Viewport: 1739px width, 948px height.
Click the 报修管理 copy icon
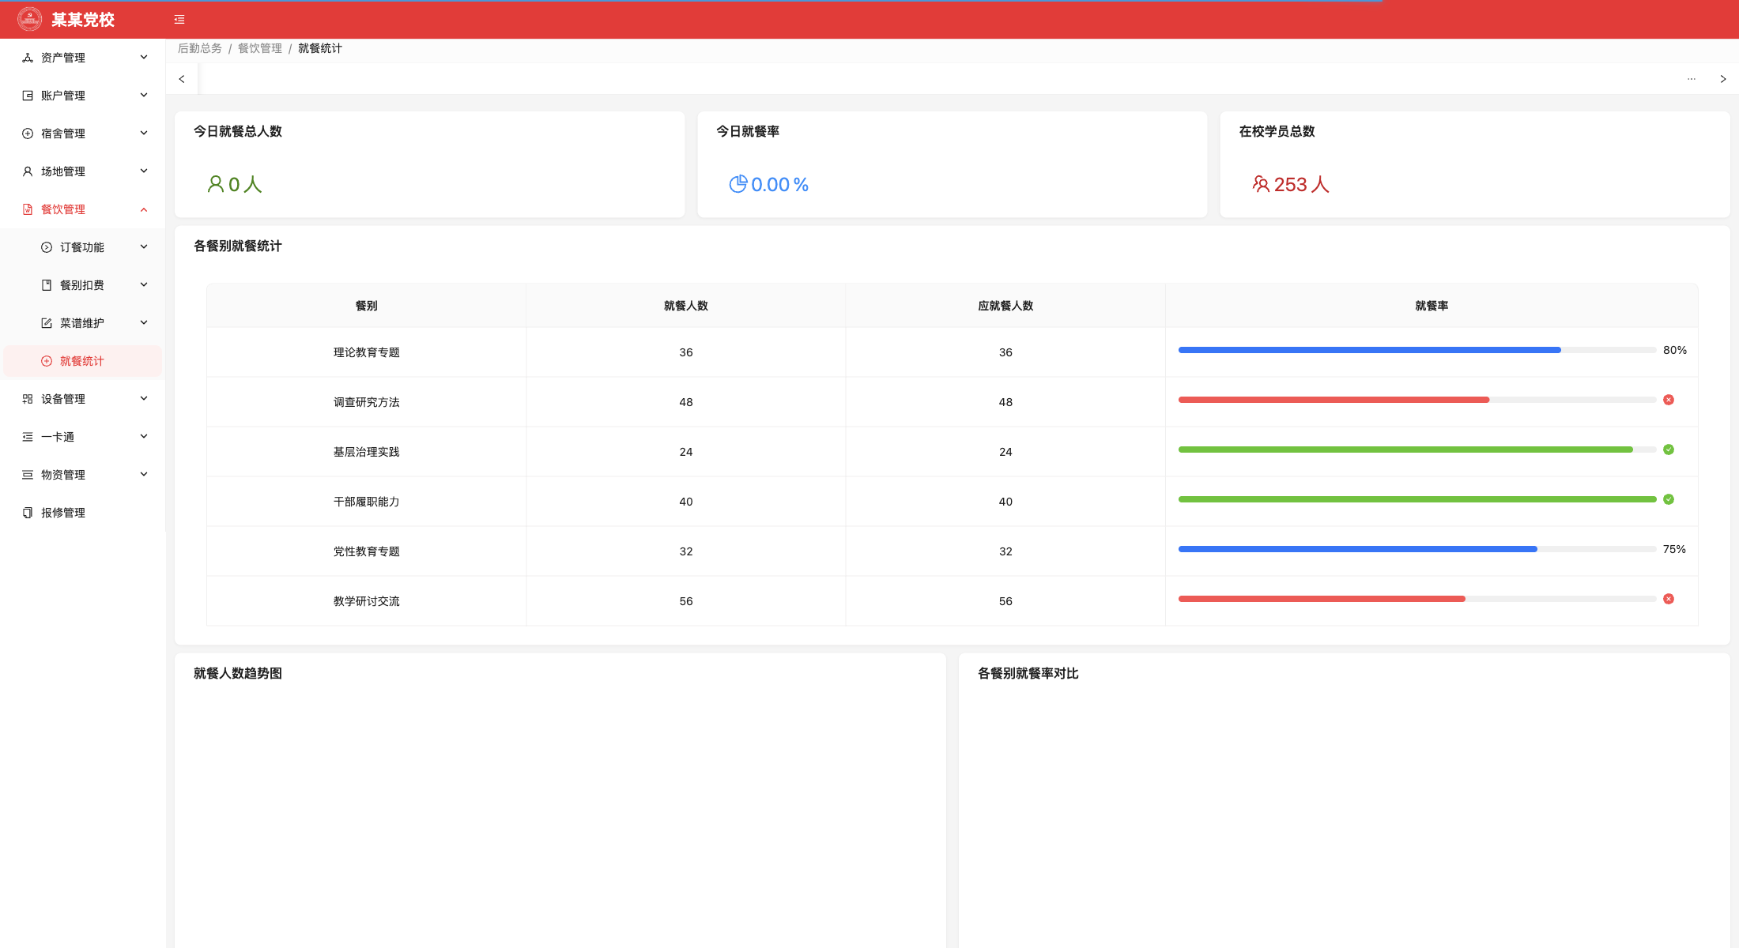coord(28,513)
